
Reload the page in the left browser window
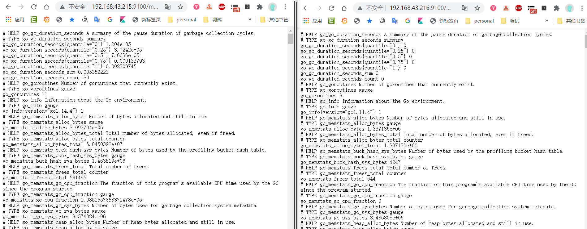(x=34, y=7)
